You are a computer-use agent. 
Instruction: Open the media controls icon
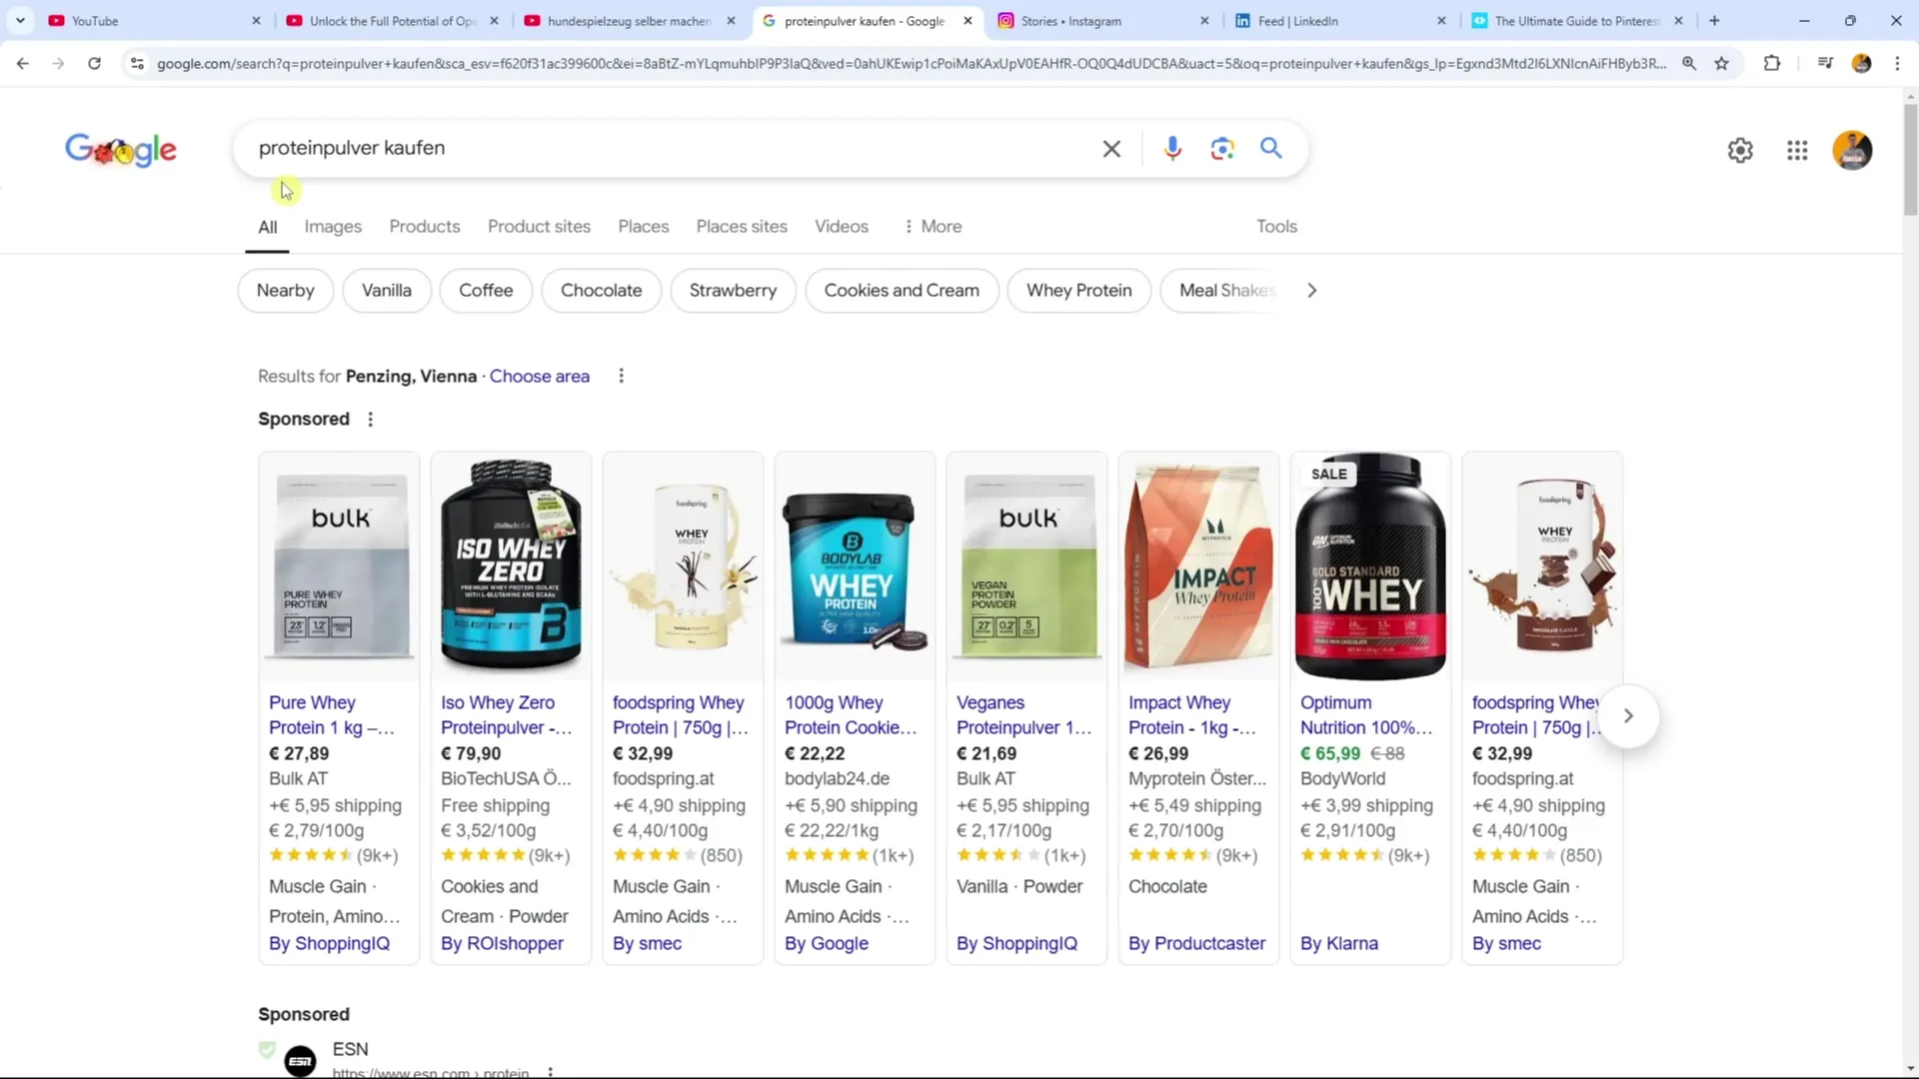coord(1825,63)
